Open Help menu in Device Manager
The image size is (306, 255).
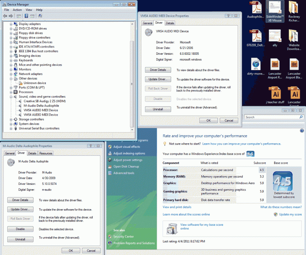point(39,10)
